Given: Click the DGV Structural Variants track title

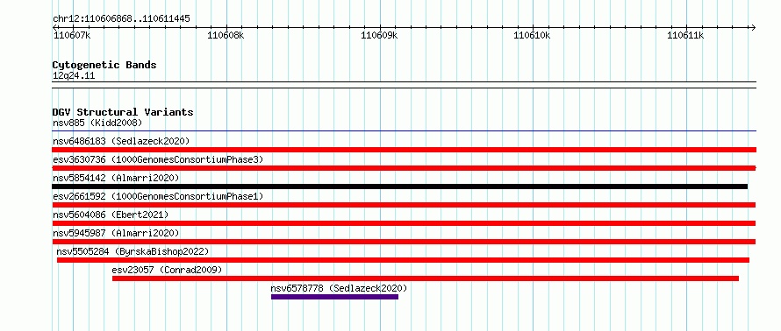Looking at the screenshot, I should 123,112.
